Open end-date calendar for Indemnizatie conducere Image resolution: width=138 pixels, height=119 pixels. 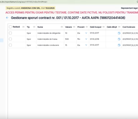119,45
